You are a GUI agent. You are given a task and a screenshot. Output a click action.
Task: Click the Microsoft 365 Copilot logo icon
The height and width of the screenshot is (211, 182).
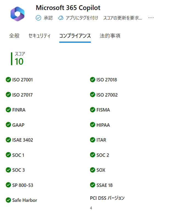[17, 13]
